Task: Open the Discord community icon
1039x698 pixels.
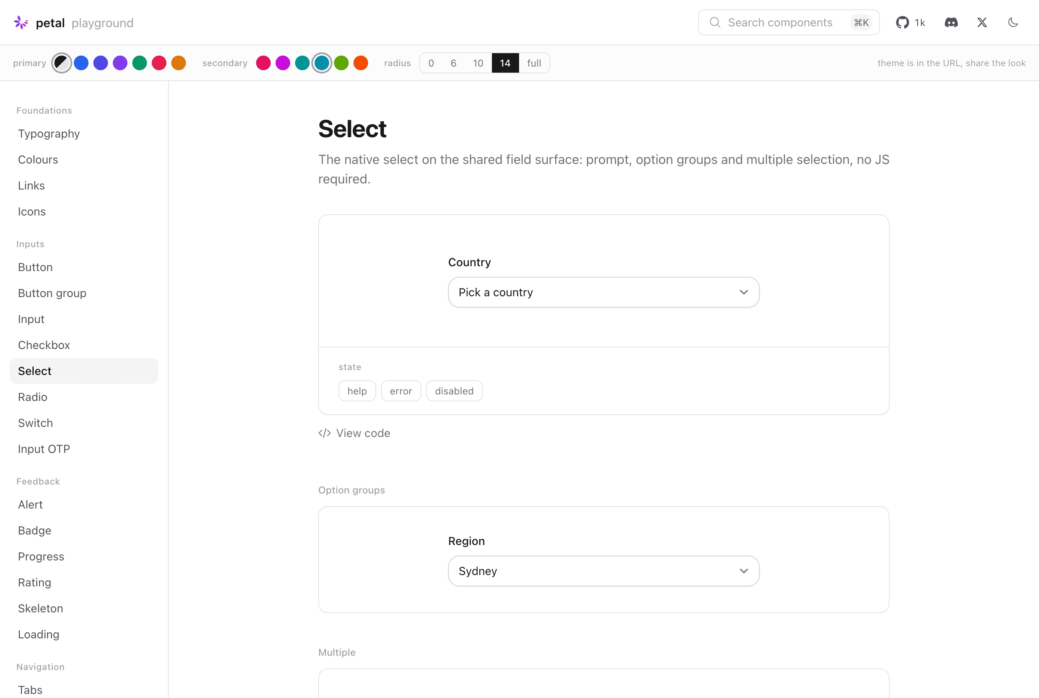Action: click(x=951, y=23)
